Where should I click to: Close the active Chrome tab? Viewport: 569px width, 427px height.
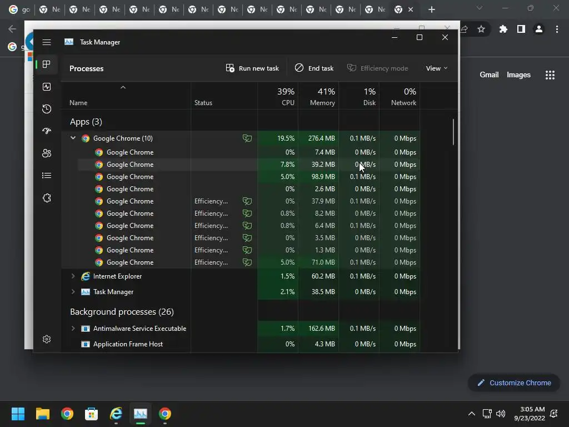[411, 10]
